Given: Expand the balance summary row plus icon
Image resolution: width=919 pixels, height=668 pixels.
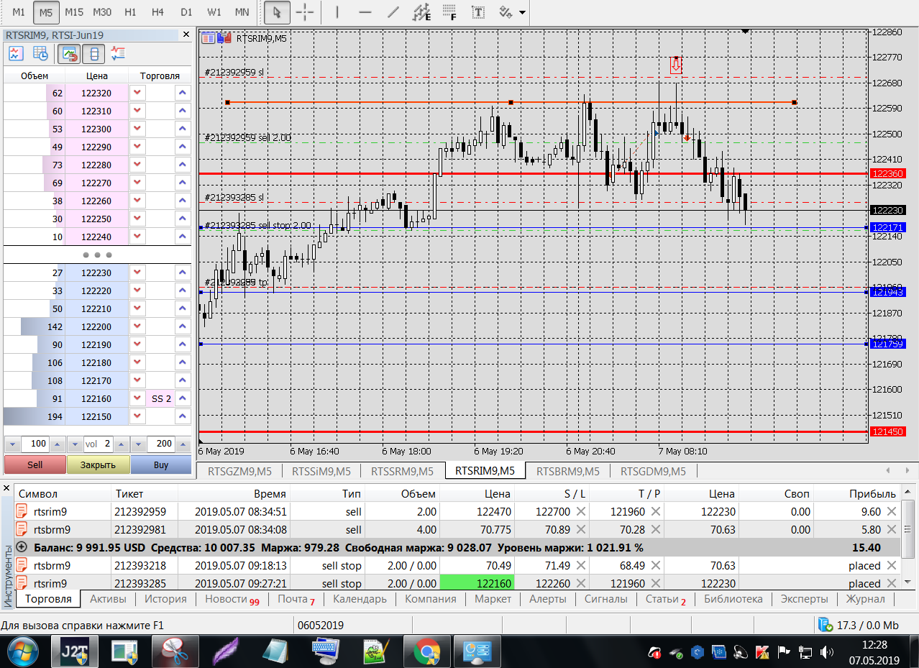Looking at the screenshot, I should point(22,547).
